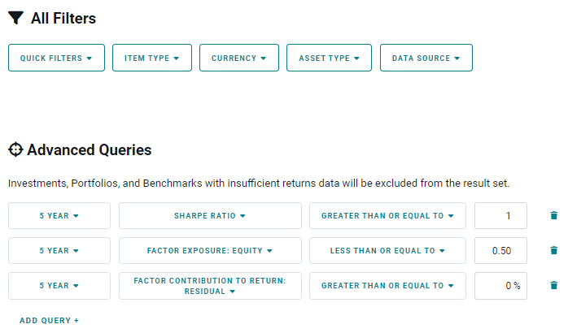Click the All Filters funnel icon
The height and width of the screenshot is (333, 568).
click(15, 18)
